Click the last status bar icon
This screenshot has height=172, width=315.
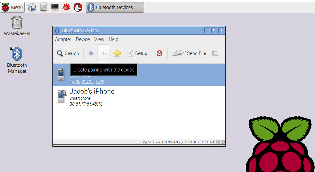tap(223, 142)
